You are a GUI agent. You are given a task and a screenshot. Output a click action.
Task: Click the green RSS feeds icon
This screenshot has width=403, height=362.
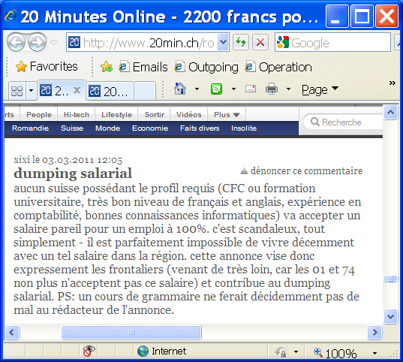[216, 89]
